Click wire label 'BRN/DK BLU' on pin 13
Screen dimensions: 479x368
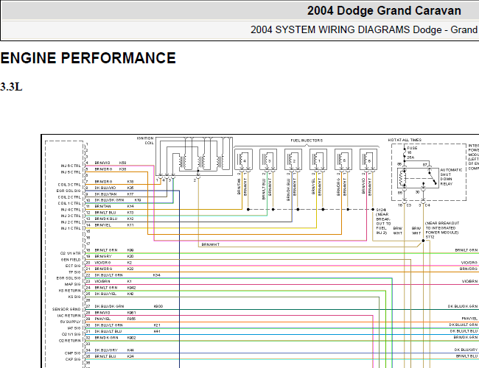tap(106, 219)
